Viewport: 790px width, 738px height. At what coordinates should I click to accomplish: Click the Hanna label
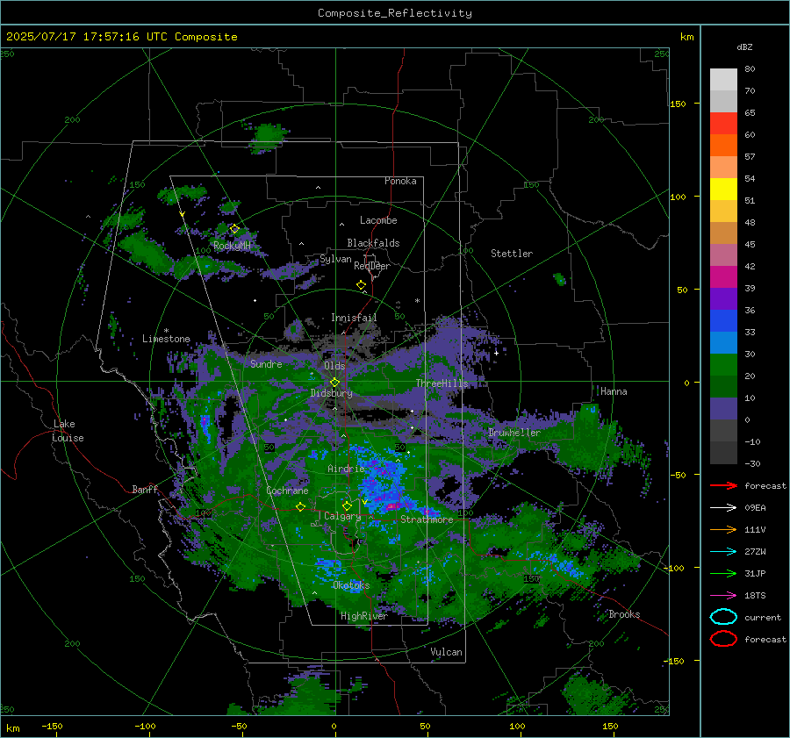(614, 391)
